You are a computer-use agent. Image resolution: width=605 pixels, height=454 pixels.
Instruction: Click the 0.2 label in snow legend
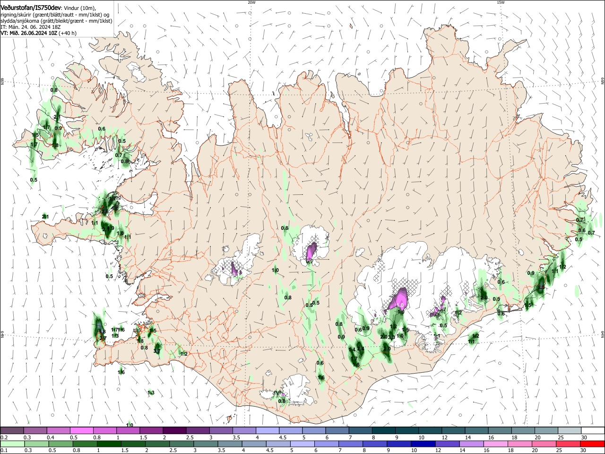pyautogui.click(x=4, y=437)
